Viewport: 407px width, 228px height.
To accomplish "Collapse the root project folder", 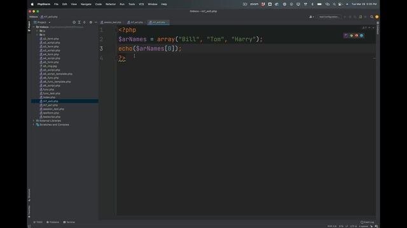I will pos(34,27).
